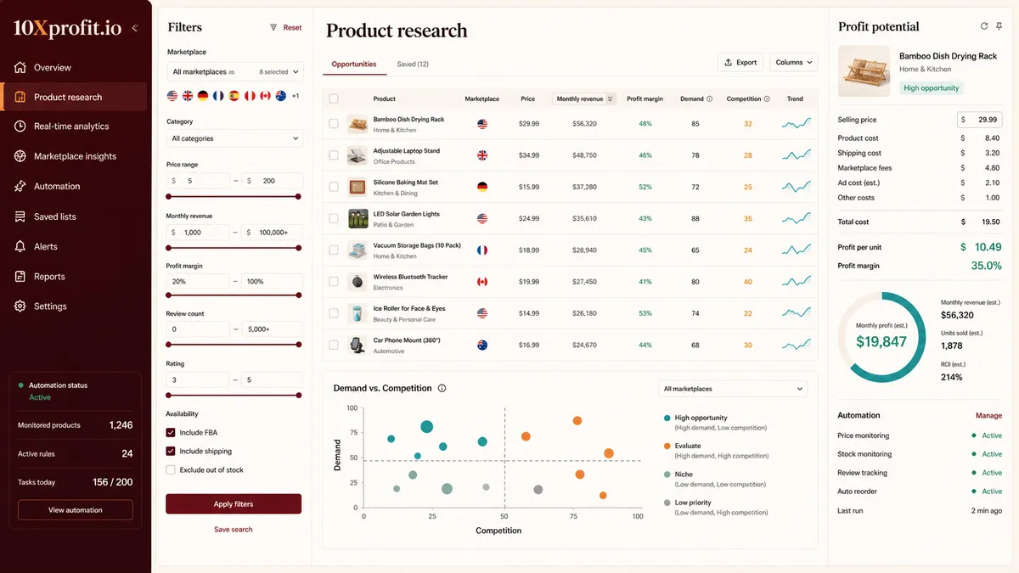Image resolution: width=1019 pixels, height=573 pixels.
Task: Click the Settings gear icon
Action: (x=20, y=306)
